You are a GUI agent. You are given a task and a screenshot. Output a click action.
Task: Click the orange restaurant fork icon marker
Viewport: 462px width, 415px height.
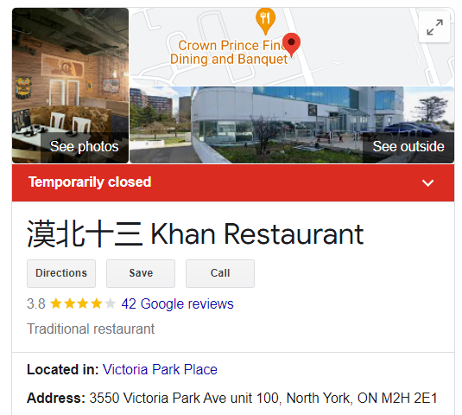[x=265, y=21]
